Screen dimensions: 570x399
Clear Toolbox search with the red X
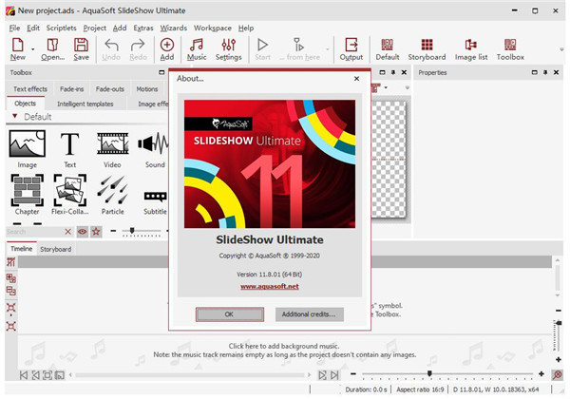pyautogui.click(x=68, y=232)
